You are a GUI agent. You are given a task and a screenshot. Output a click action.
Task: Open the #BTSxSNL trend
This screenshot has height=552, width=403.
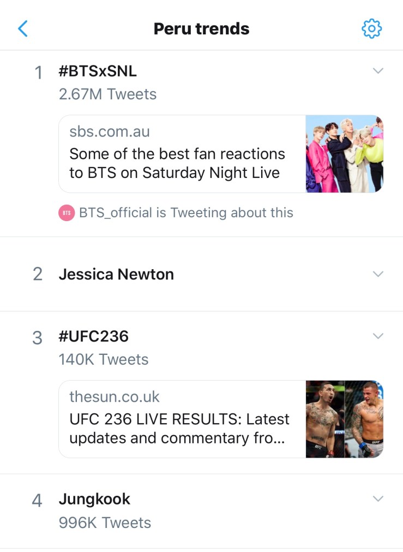[98, 72]
